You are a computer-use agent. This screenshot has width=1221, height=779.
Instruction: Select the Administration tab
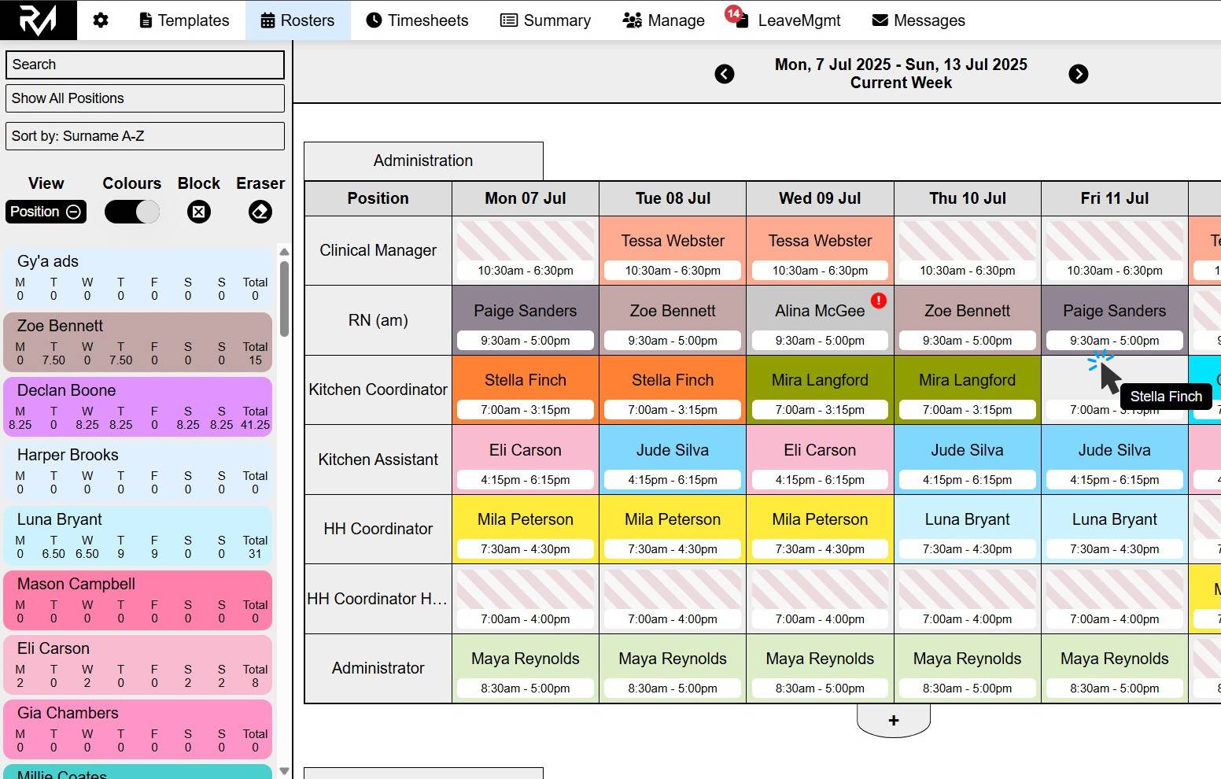422,161
